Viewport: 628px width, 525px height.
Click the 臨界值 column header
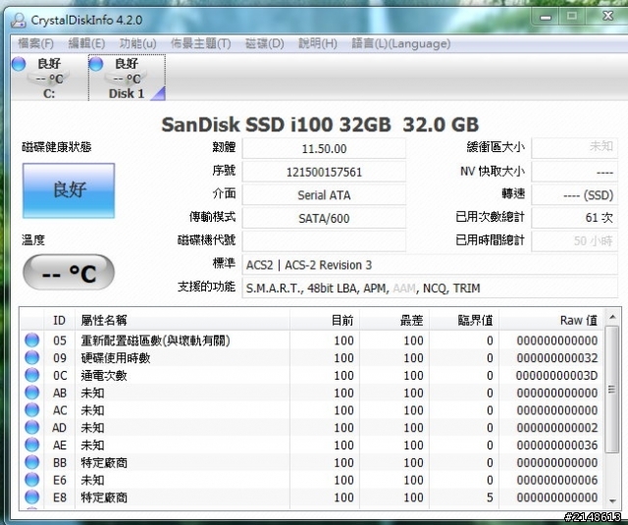(464, 320)
